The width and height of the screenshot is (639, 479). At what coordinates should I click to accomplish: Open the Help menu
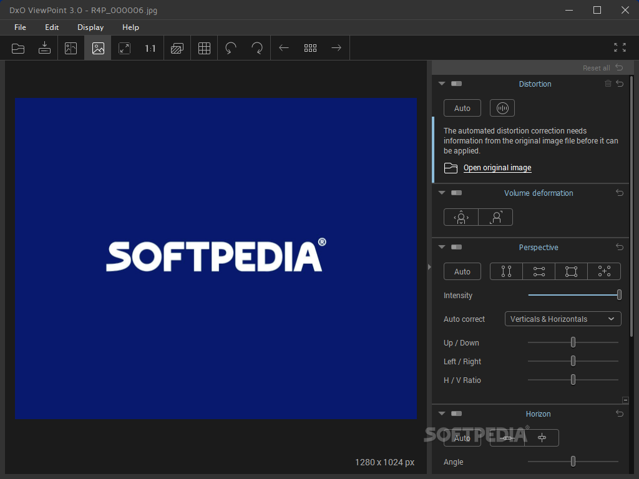pos(130,27)
